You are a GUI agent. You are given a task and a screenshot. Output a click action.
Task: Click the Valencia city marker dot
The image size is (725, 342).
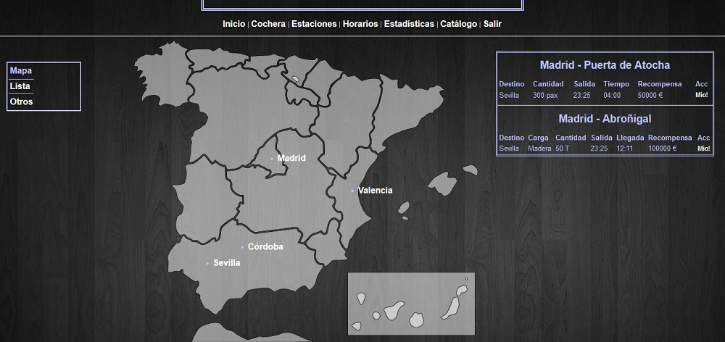[x=352, y=191]
